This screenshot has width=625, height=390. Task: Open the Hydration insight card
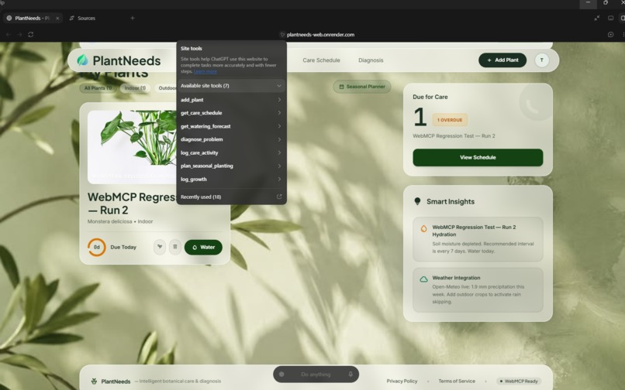tap(478, 239)
